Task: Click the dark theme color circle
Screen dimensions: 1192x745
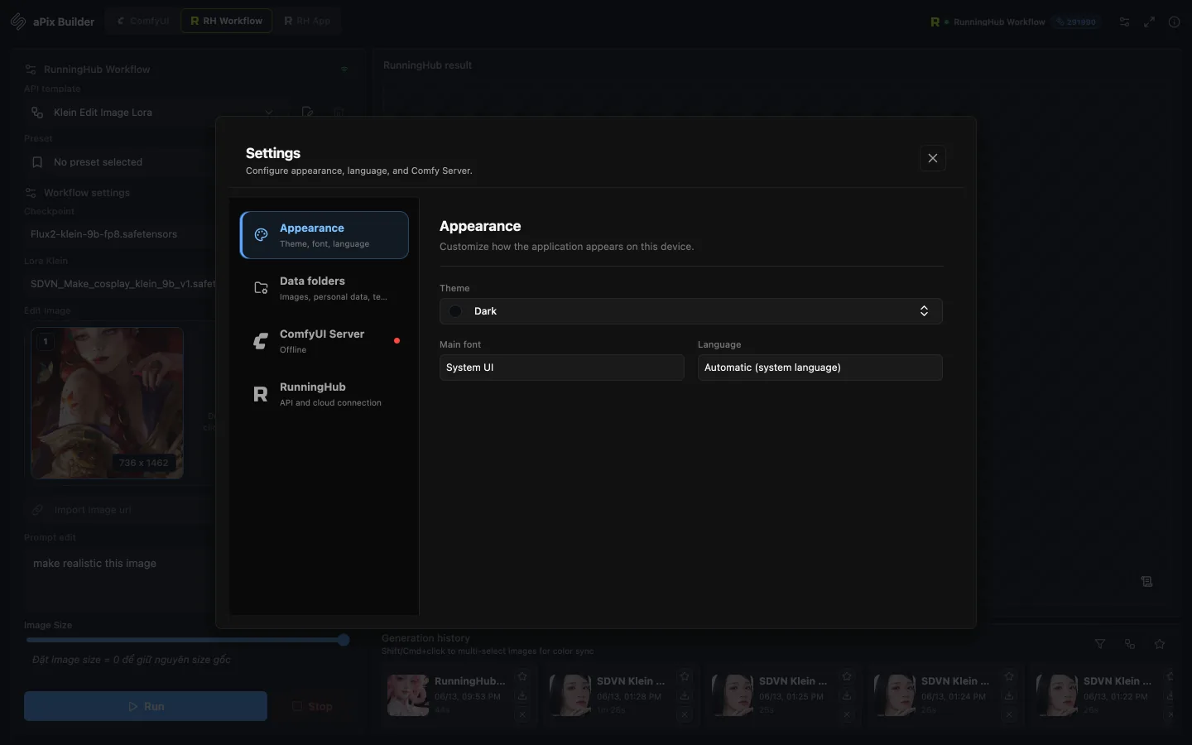Action: point(455,311)
